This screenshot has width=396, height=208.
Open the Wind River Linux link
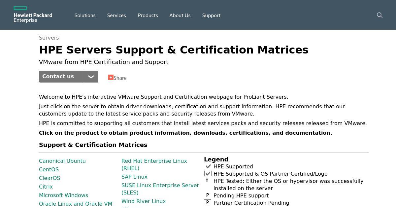pos(144,201)
